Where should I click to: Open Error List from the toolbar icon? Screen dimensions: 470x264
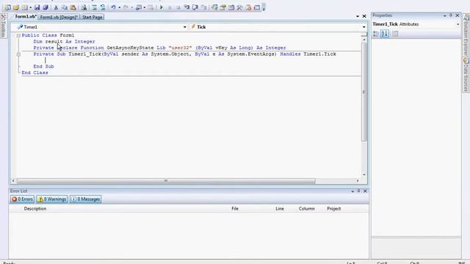[x=248, y=7]
